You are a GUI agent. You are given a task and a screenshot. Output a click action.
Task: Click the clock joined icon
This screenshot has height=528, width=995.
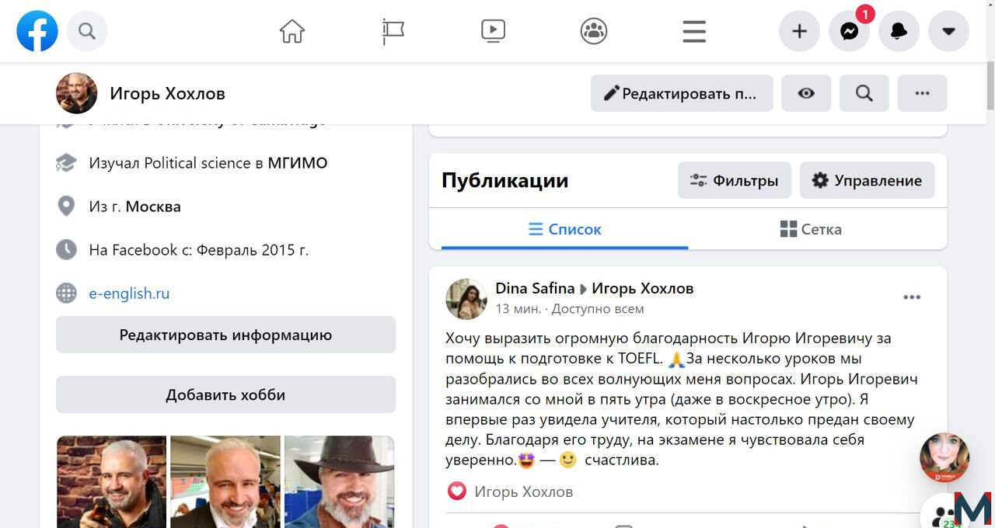coord(66,250)
